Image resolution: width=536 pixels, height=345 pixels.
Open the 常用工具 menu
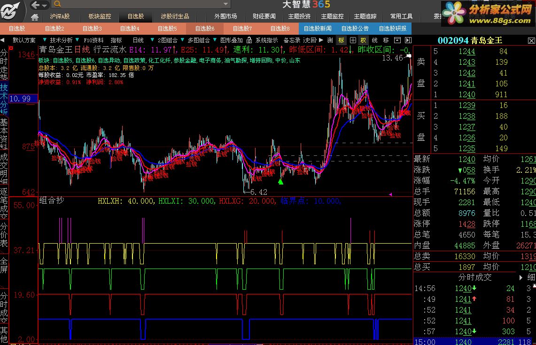401,16
